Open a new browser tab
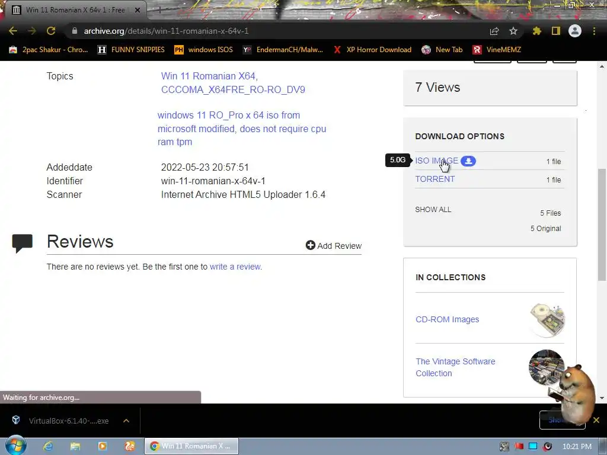Image resolution: width=607 pixels, height=455 pixels. 159,10
